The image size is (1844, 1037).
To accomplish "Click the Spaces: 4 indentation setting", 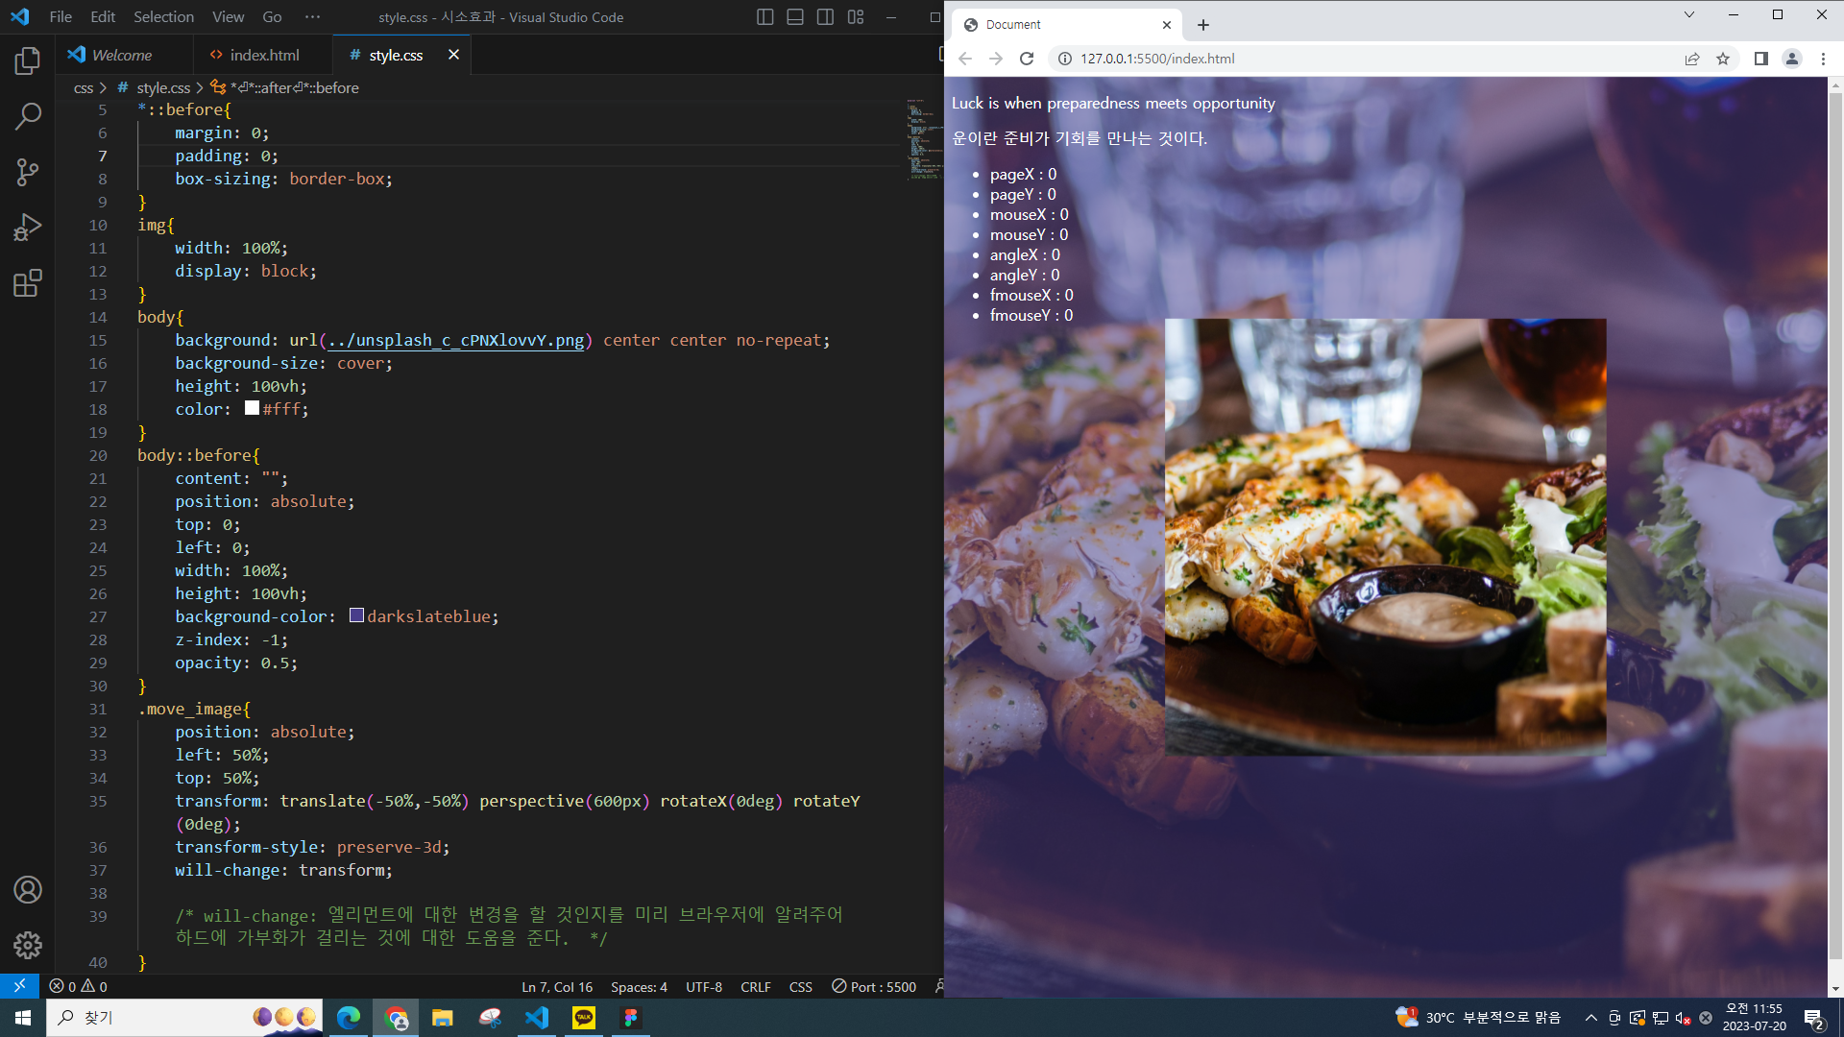I will click(639, 987).
